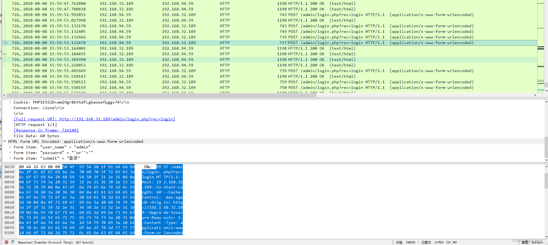Expand the submit form item
548x245 pixels.
[x=10, y=158]
